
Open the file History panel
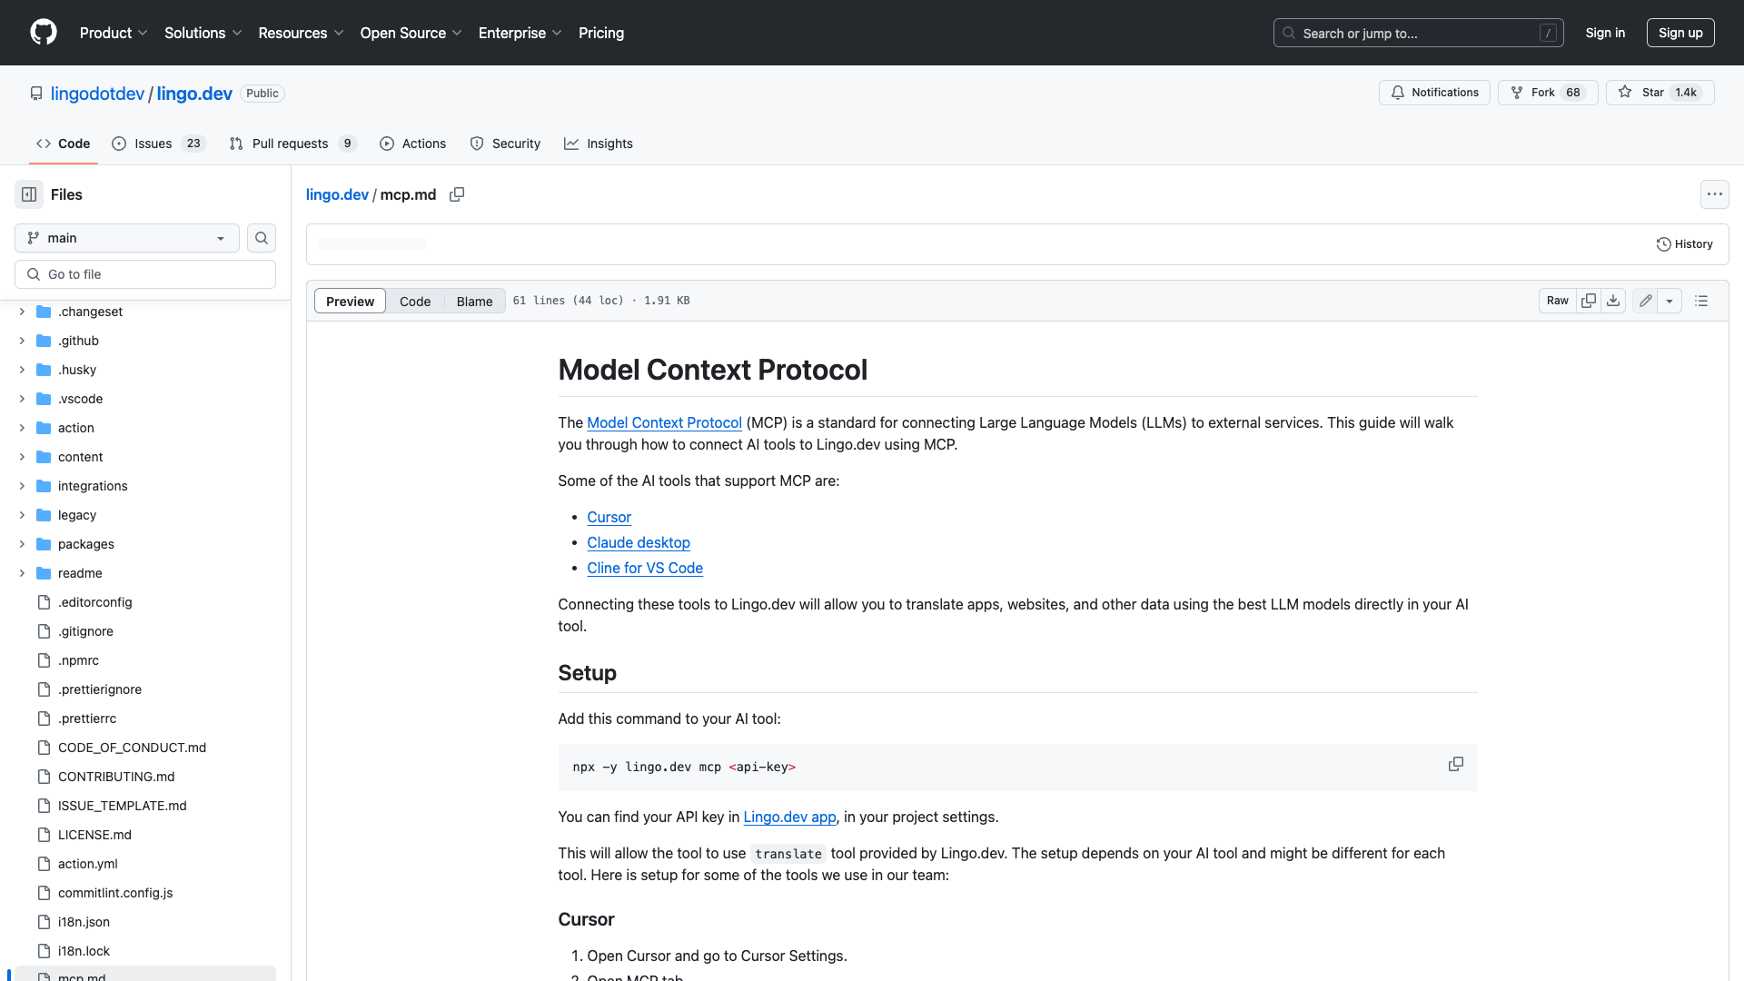(x=1685, y=243)
